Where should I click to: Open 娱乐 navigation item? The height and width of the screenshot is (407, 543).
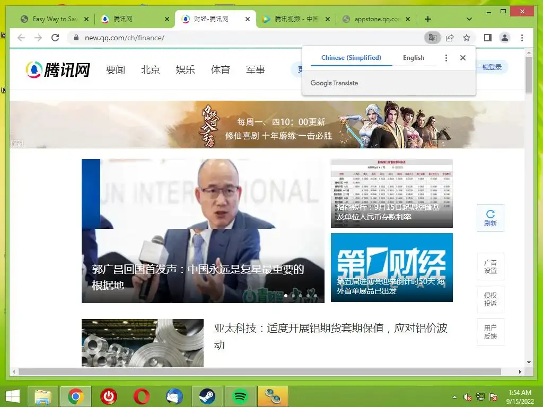click(185, 70)
